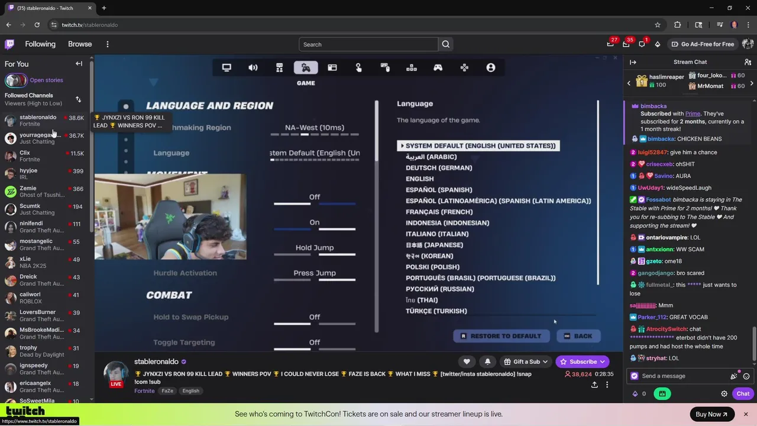This screenshot has width=757, height=426.
Task: Go to the previous gift leaderboard page
Action: coord(629,83)
